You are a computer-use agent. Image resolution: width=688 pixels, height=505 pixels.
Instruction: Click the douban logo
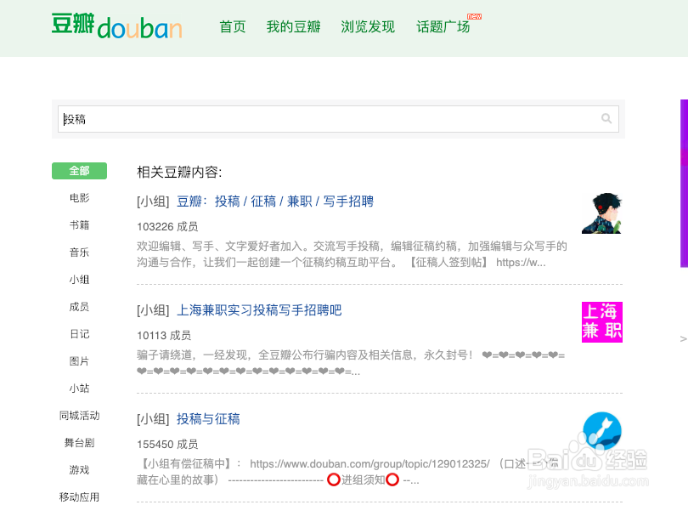coord(116,26)
